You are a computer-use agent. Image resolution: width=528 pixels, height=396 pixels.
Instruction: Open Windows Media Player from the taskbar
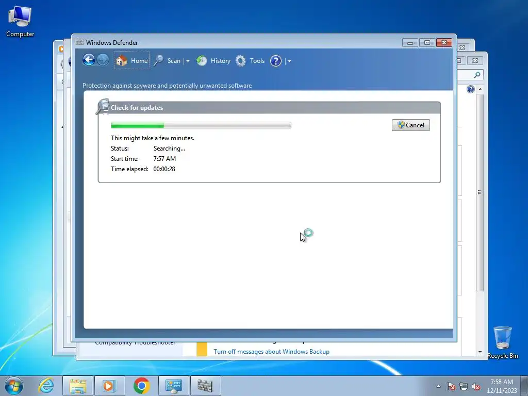coord(109,386)
